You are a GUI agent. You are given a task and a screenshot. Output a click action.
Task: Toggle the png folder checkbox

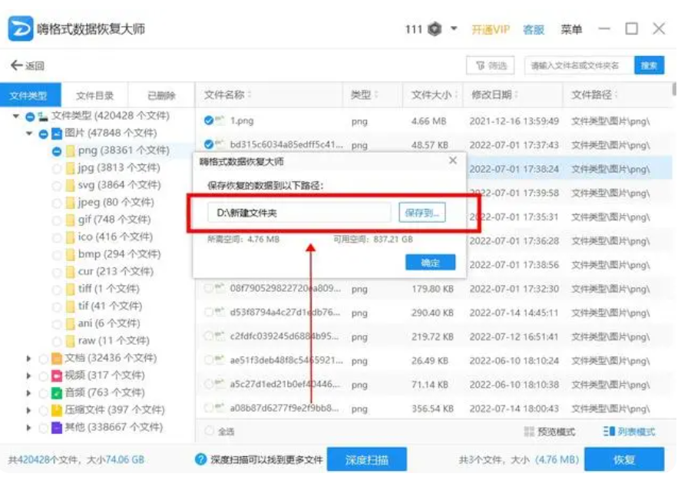pos(57,151)
